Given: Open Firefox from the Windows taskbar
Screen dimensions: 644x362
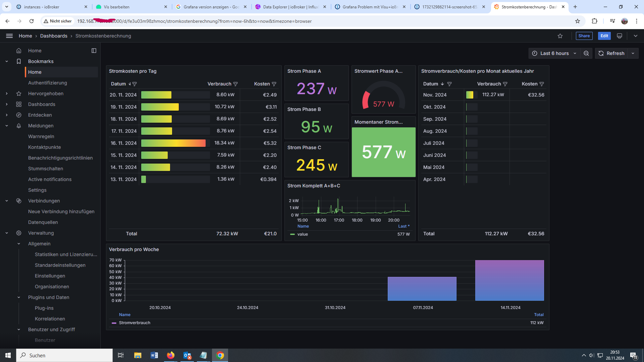Looking at the screenshot, I should pos(171,355).
